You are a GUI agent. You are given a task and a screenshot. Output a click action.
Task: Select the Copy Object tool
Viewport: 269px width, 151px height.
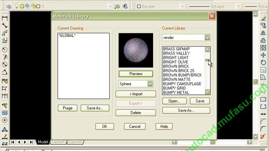[264, 26]
